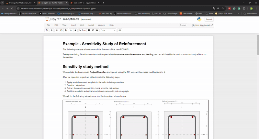Viewport: 259px width, 139px height.
Task: Open the Widgets menu
Action: point(101,25)
